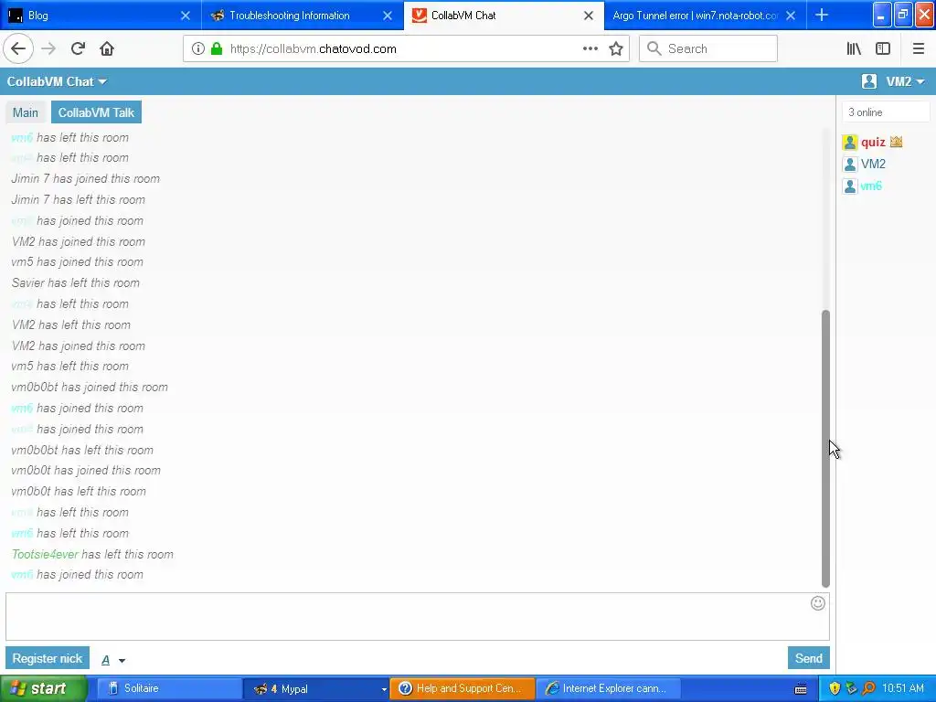Select the Main chat room tab
936x702 pixels.
point(25,112)
